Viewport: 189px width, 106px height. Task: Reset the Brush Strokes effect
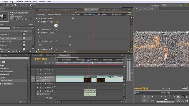click(x=73, y=18)
